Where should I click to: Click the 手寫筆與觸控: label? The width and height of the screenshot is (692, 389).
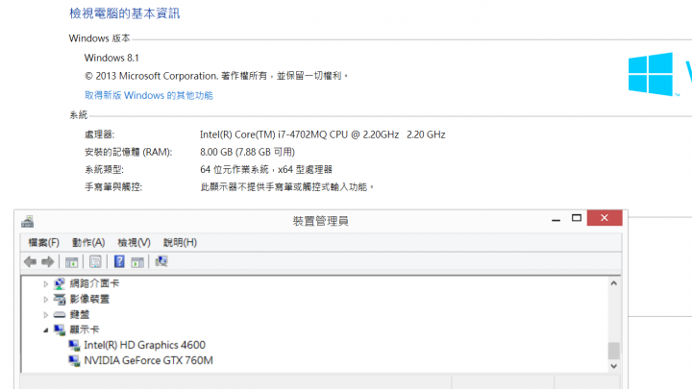coord(113,187)
